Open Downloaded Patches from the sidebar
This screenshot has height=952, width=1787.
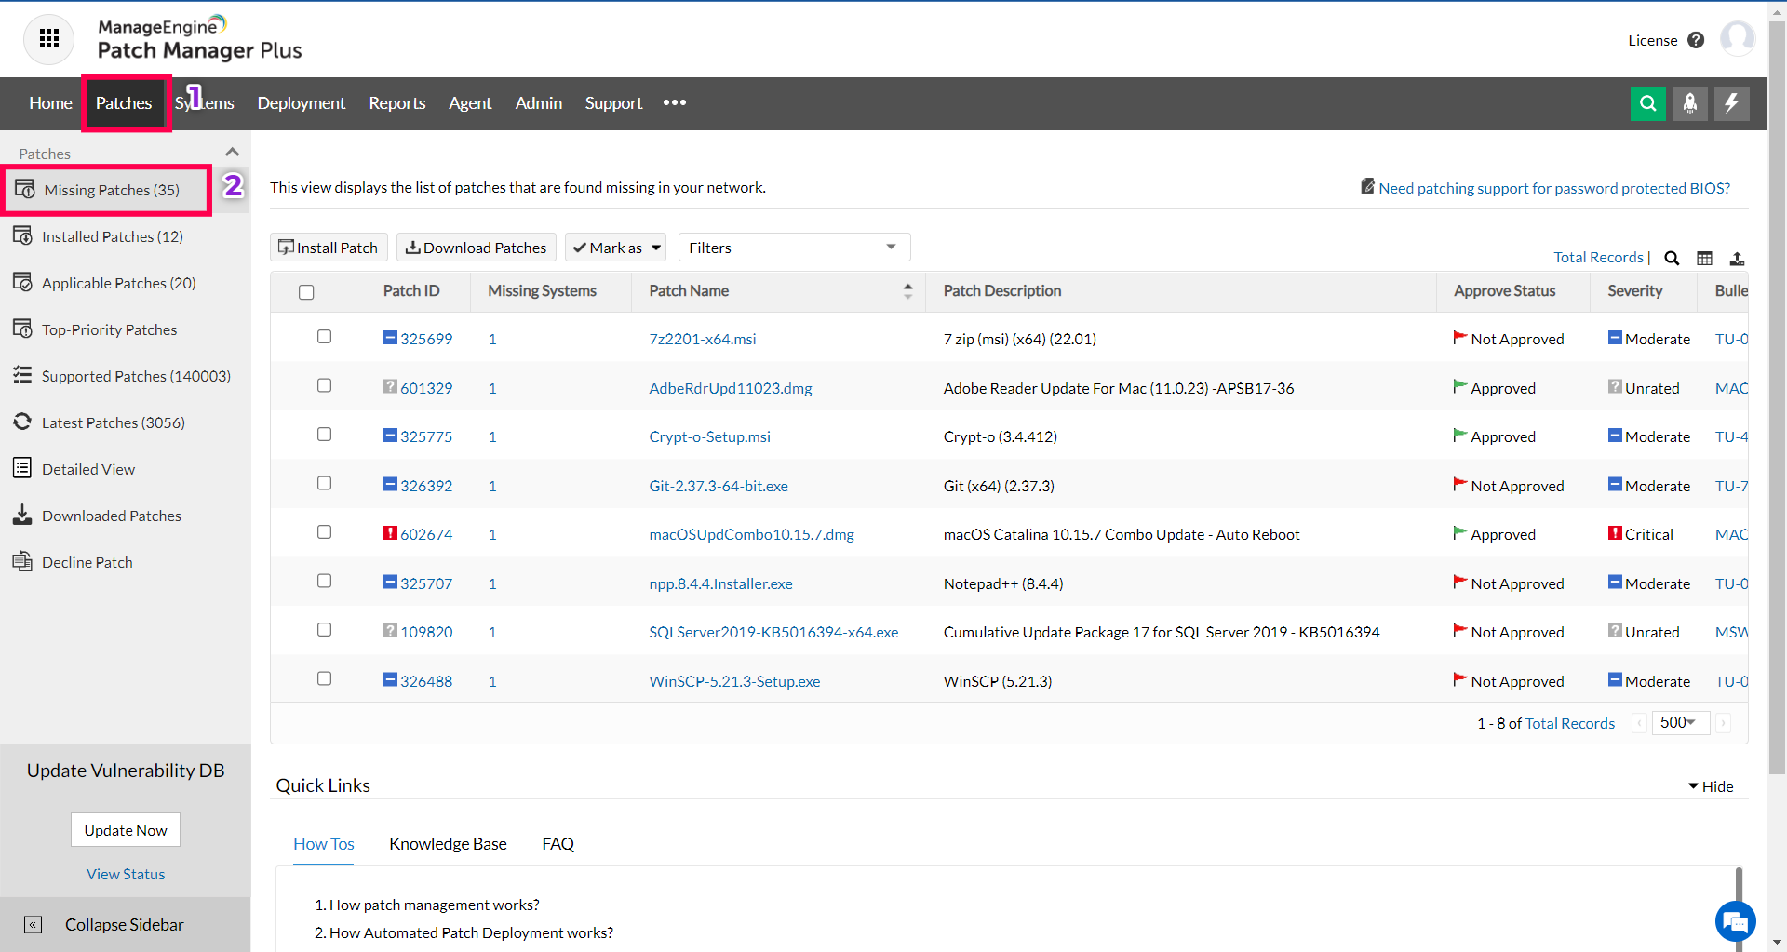pyautogui.click(x=23, y=515)
